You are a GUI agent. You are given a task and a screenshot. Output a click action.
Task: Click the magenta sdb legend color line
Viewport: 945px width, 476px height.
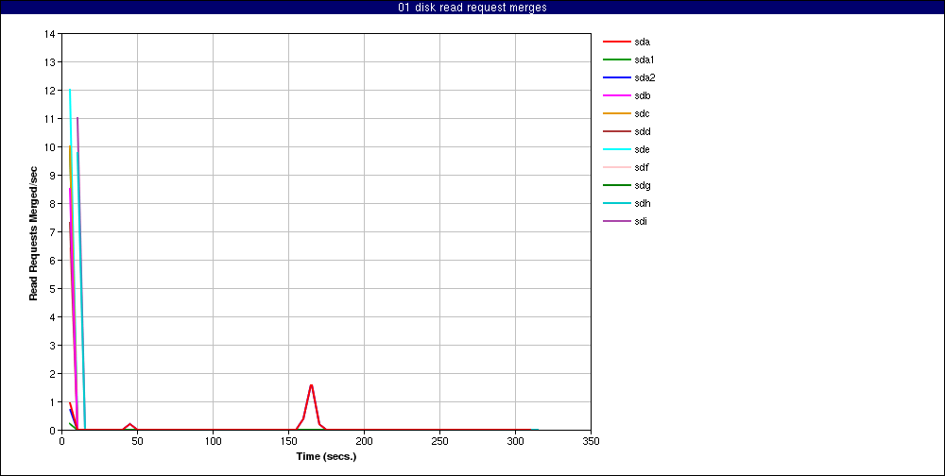coord(616,95)
